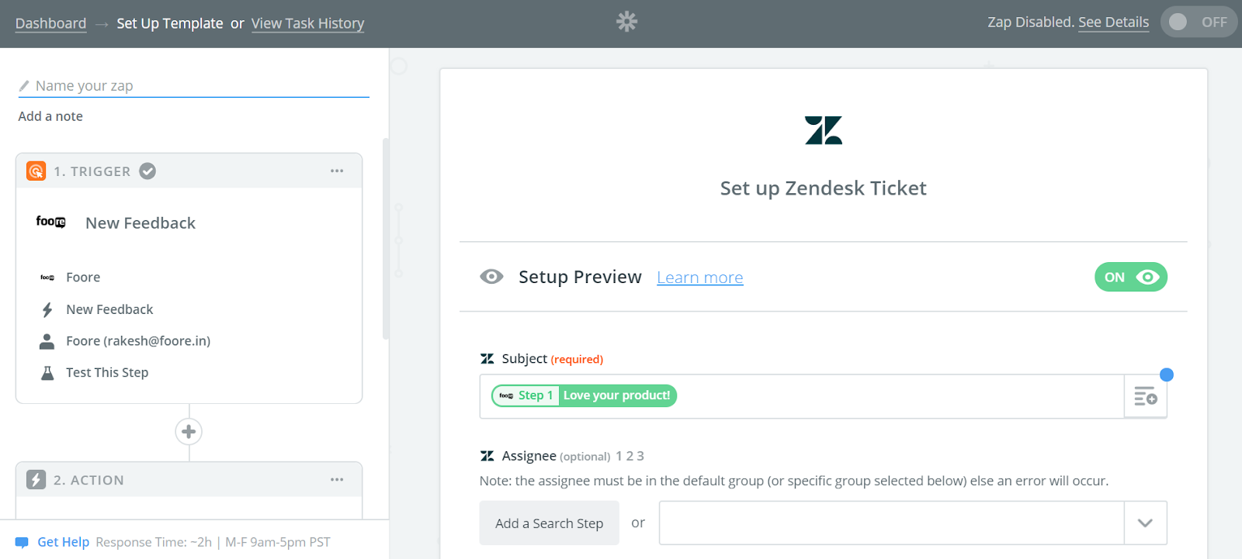Click the Name your zap field

click(x=193, y=86)
